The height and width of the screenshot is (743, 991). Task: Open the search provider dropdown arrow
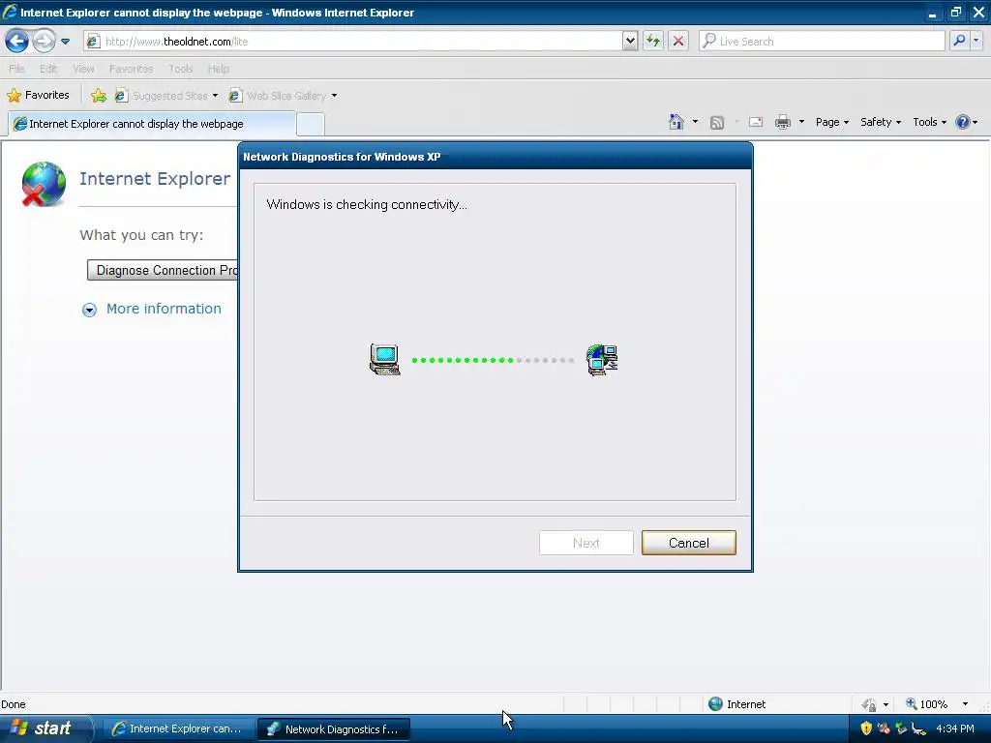(976, 42)
